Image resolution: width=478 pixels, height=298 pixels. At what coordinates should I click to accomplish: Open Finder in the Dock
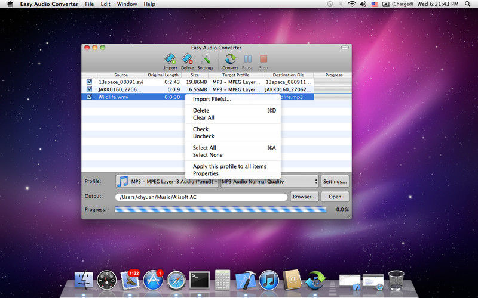[84, 280]
